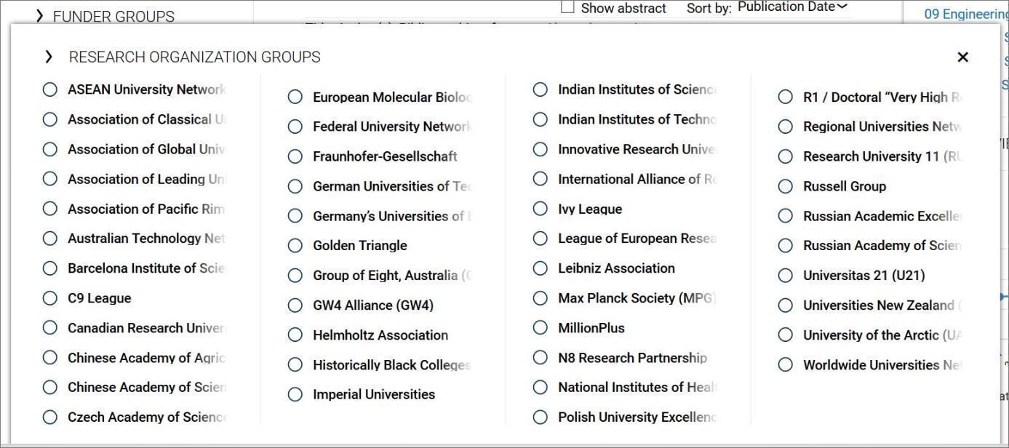Choose the ASEAN University Network option
Viewport: 1009px width, 448px height.
49,89
